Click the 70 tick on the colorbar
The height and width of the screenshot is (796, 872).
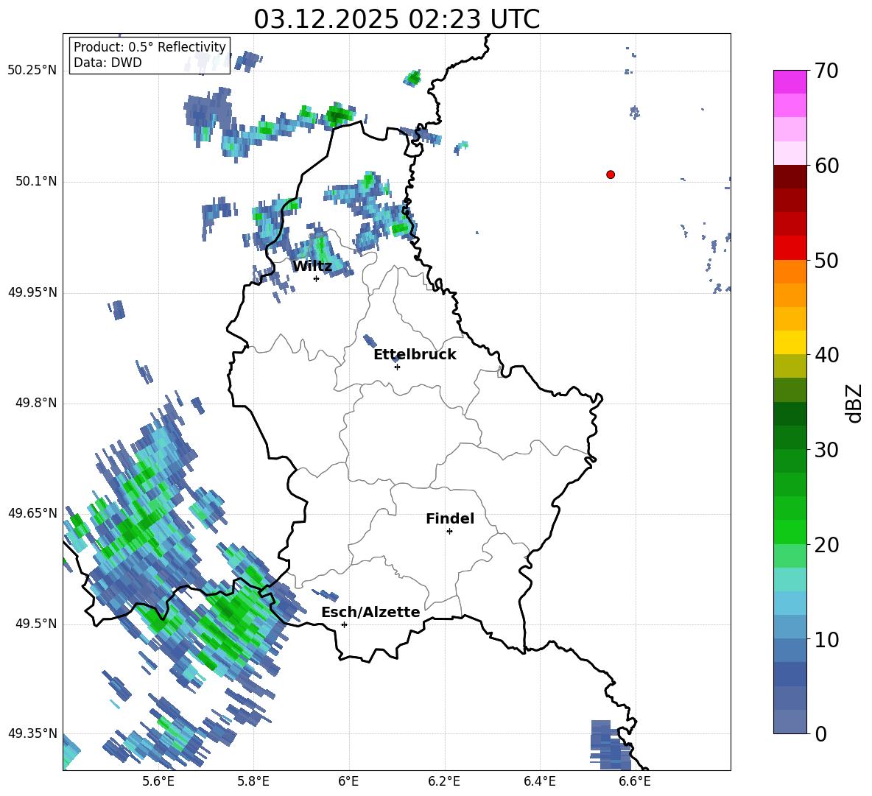click(826, 71)
